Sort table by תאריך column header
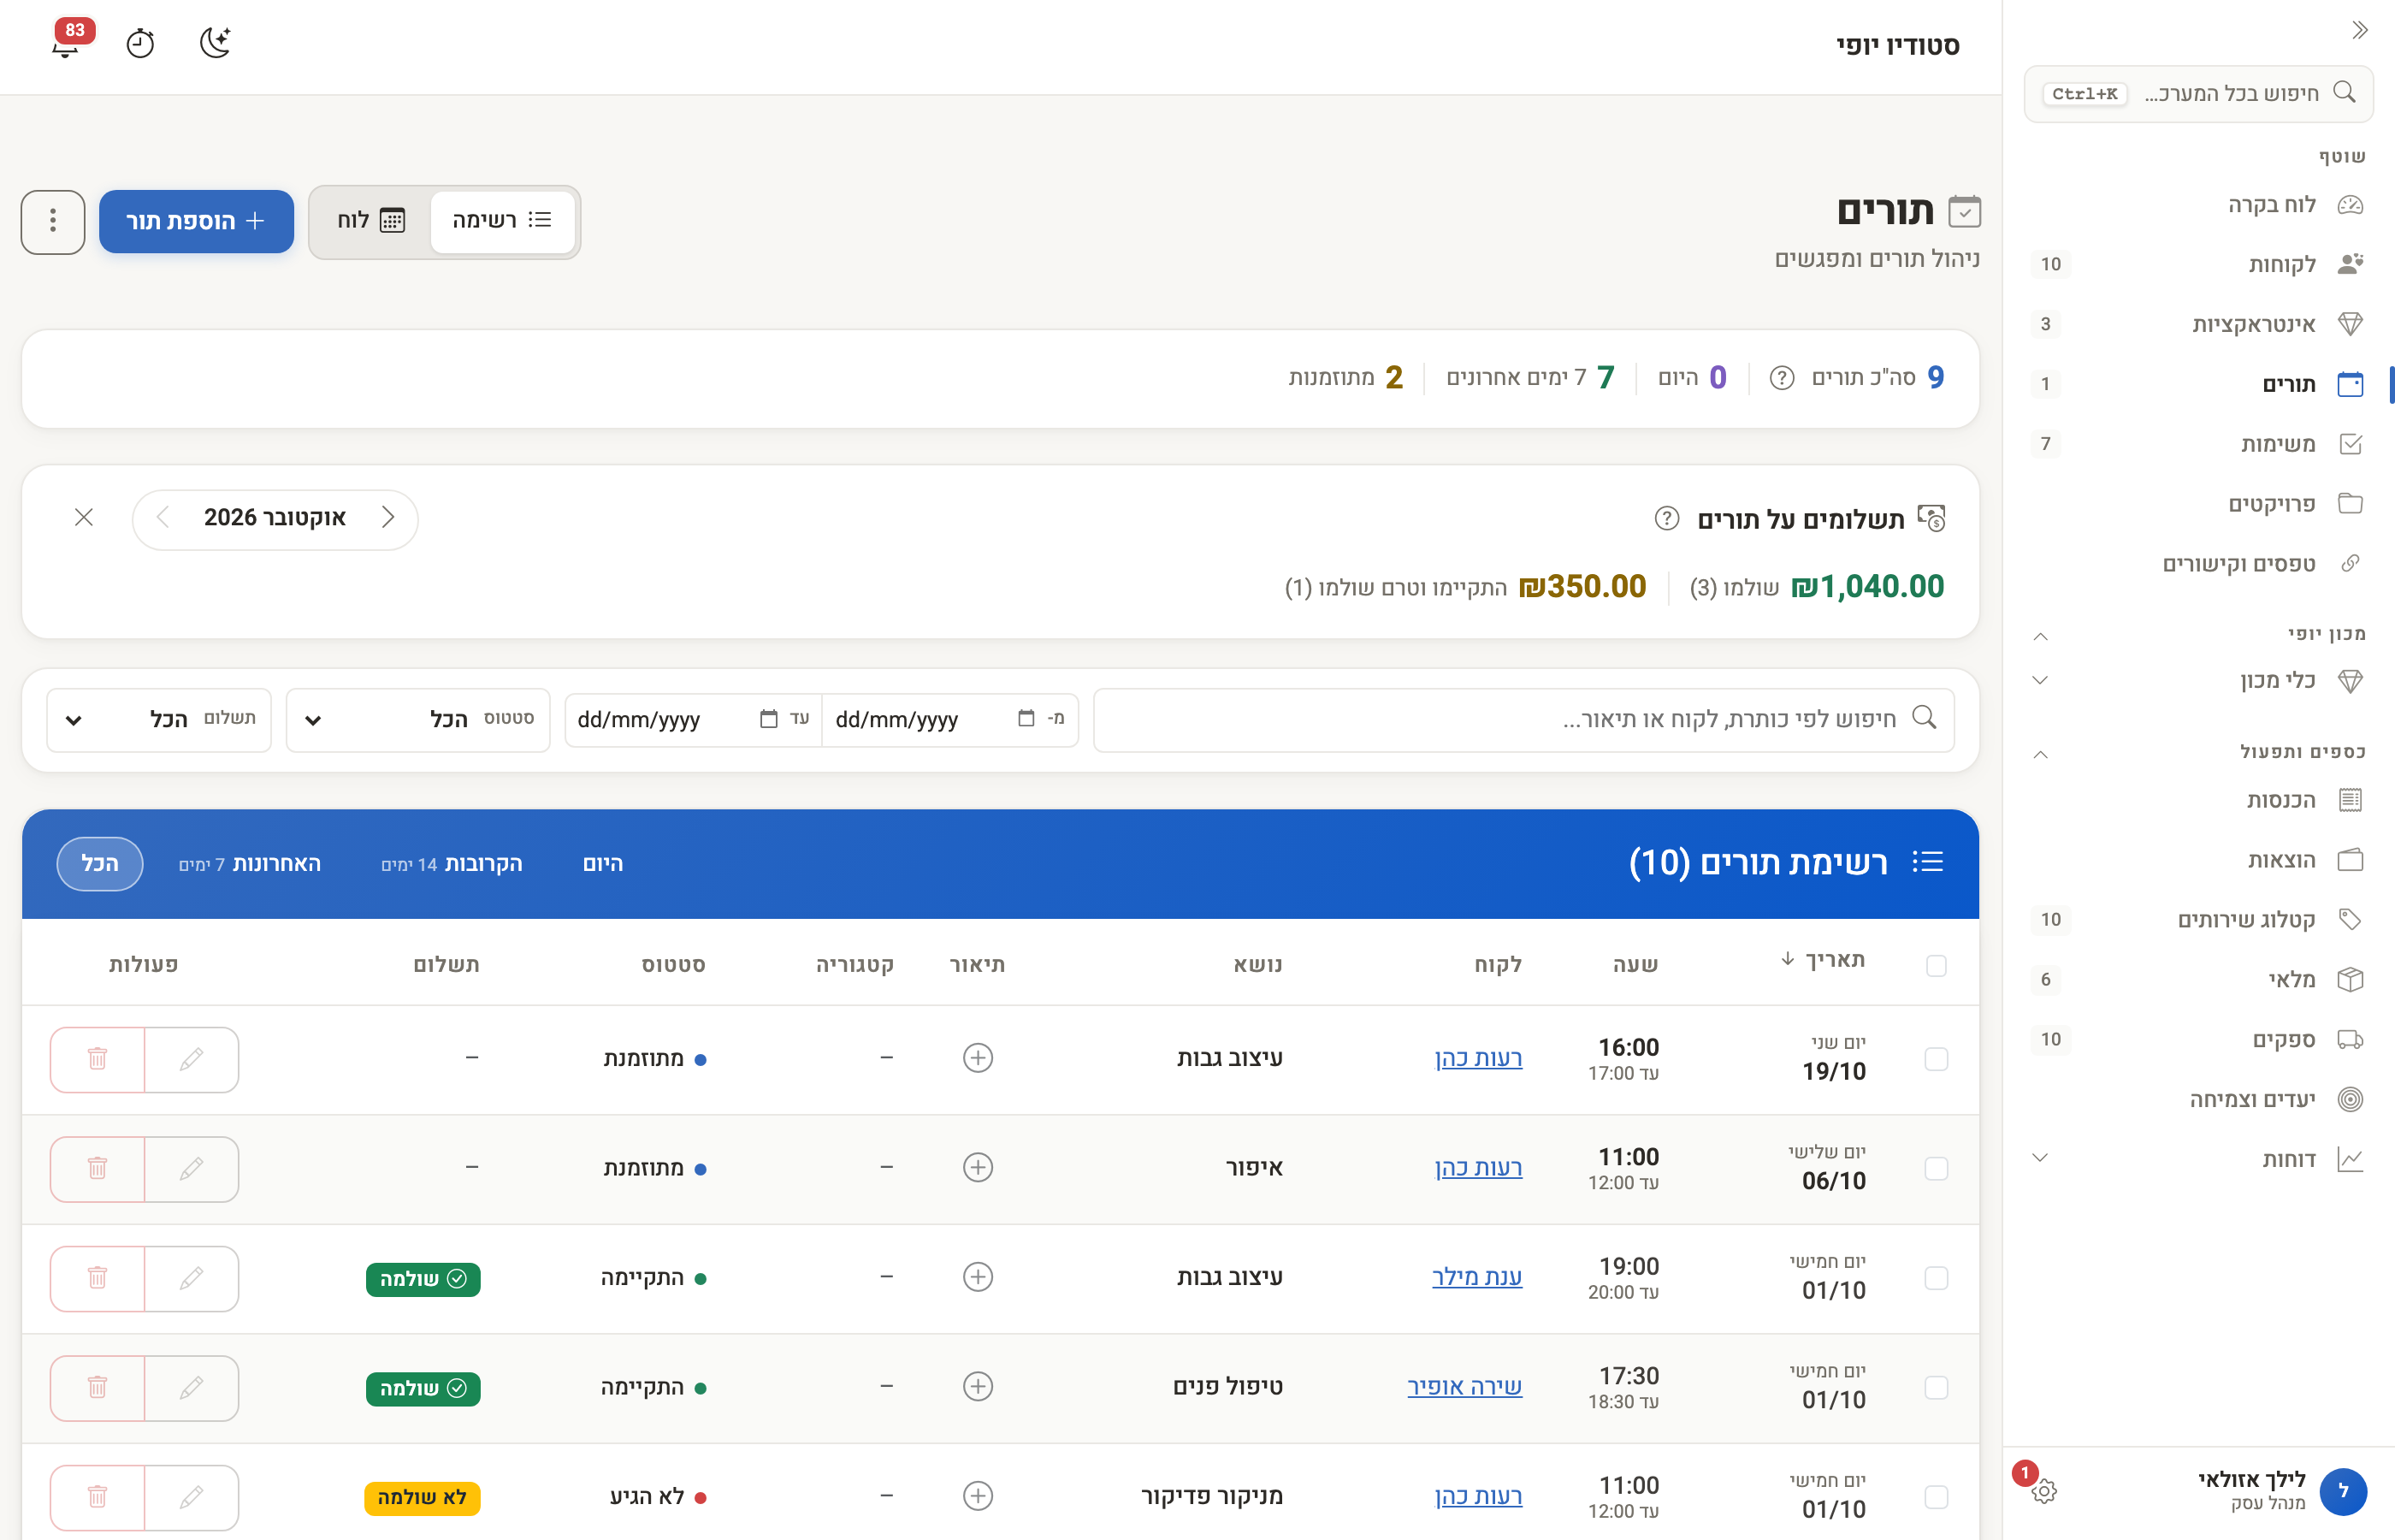 (1822, 960)
